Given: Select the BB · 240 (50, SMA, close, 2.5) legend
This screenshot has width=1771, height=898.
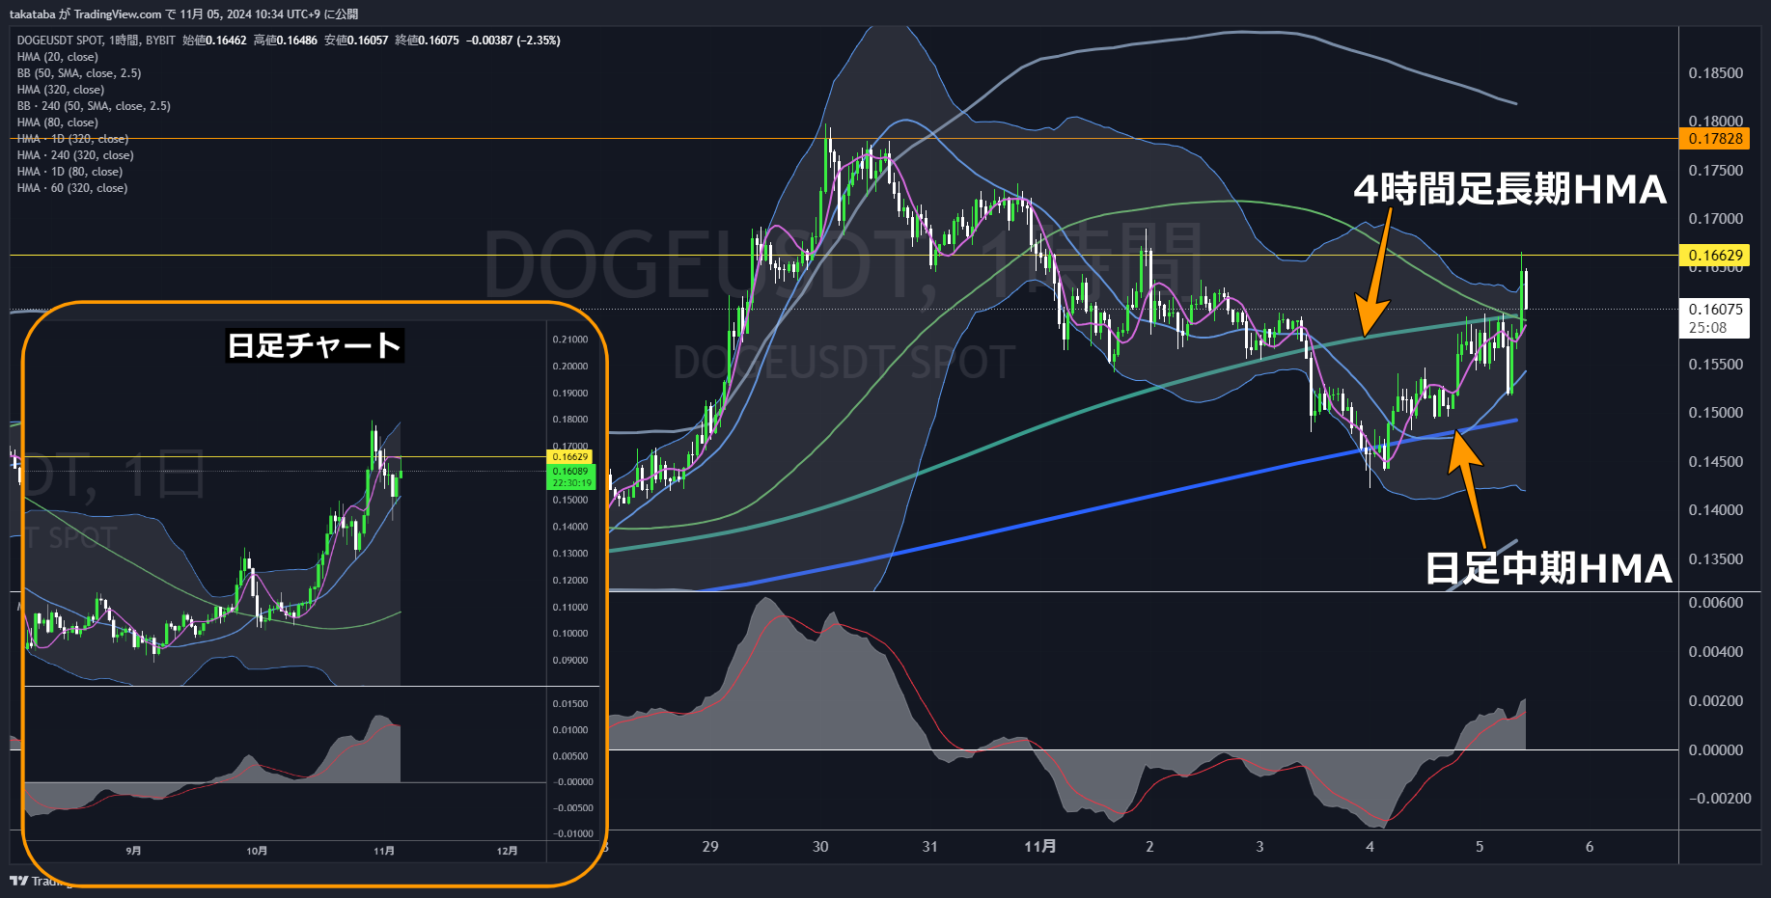Looking at the screenshot, I should pos(94,106).
